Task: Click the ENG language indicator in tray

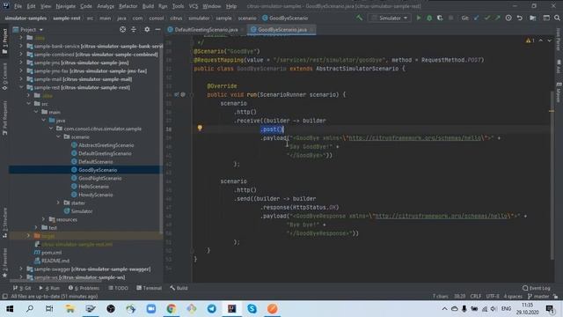Action: point(506,309)
